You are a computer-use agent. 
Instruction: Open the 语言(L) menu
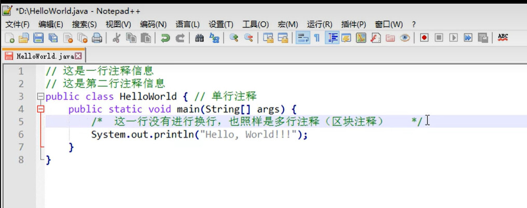tap(188, 24)
